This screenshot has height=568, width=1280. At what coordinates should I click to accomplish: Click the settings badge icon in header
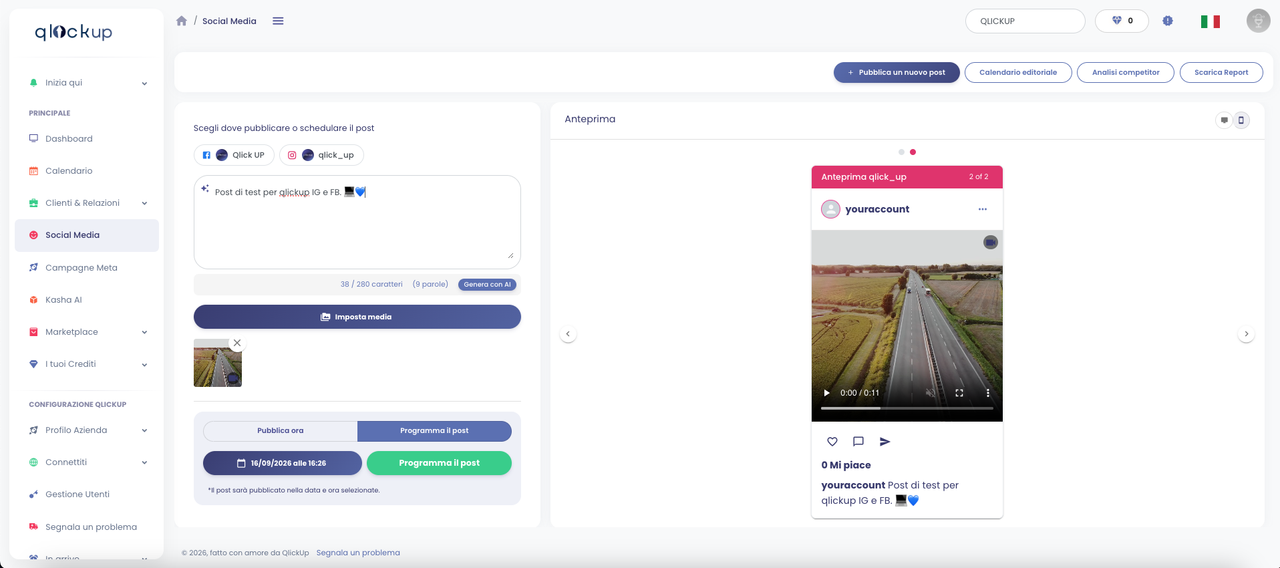(1168, 21)
